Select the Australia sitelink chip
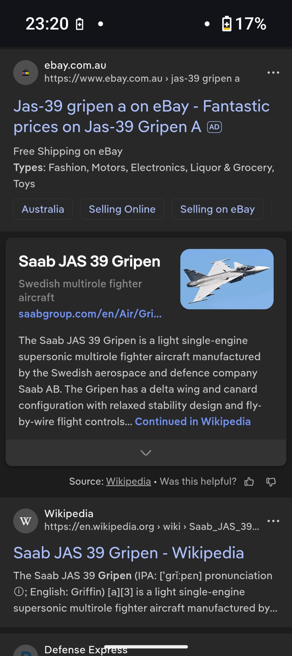The width and height of the screenshot is (292, 656). 43,209
